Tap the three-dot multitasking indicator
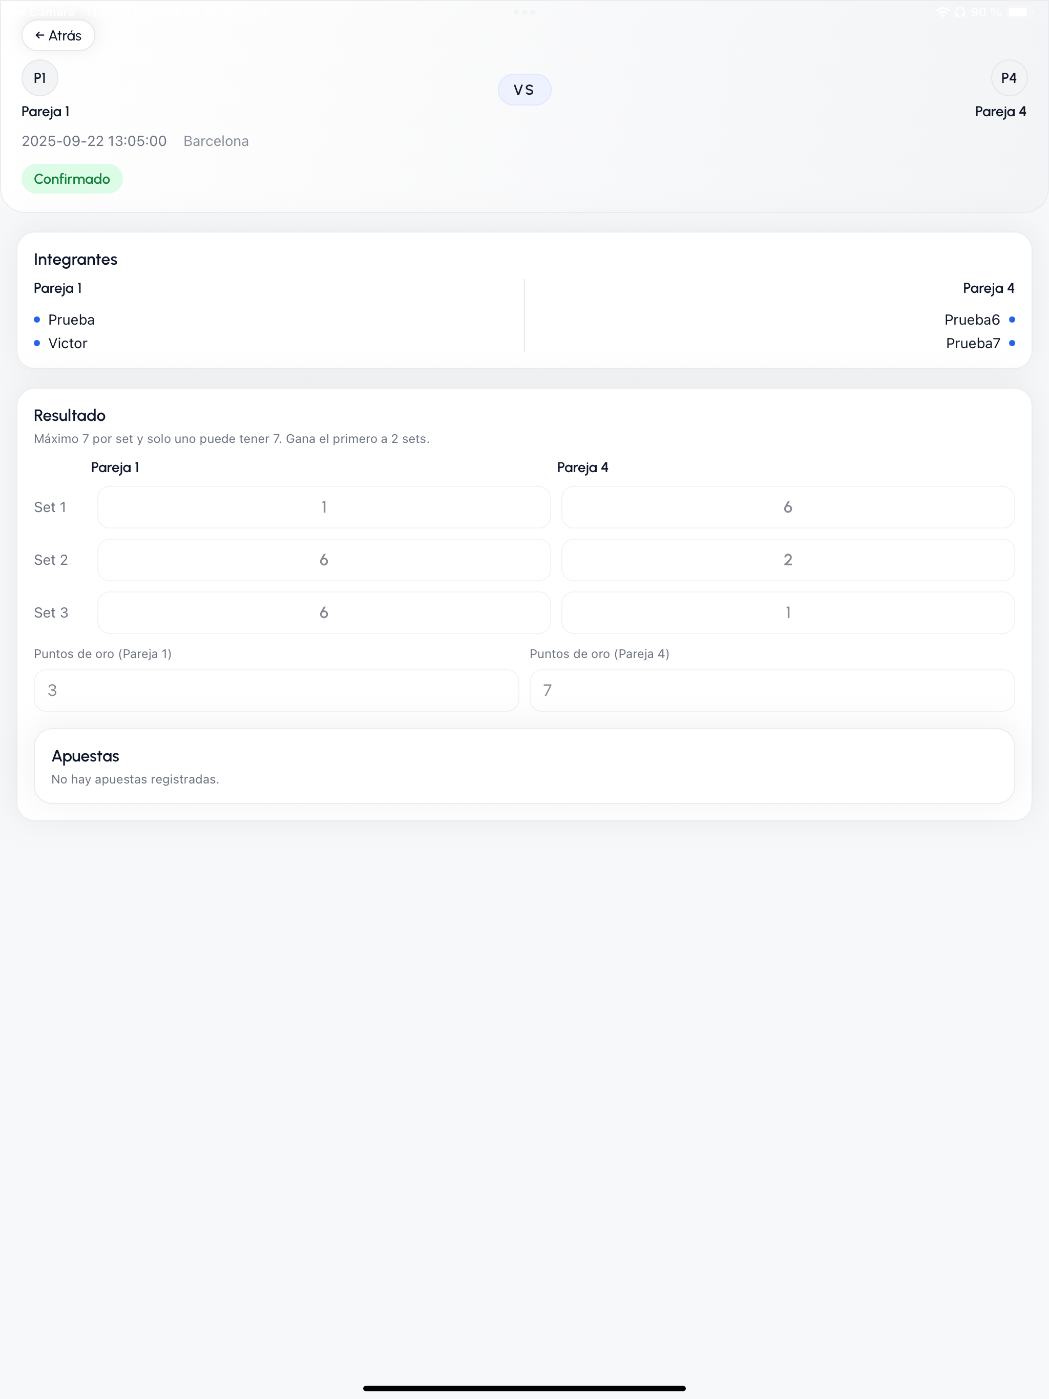This screenshot has width=1049, height=1399. [524, 12]
